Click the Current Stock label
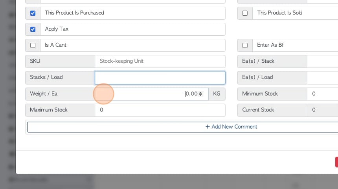The width and height of the screenshot is (338, 189). [272, 110]
